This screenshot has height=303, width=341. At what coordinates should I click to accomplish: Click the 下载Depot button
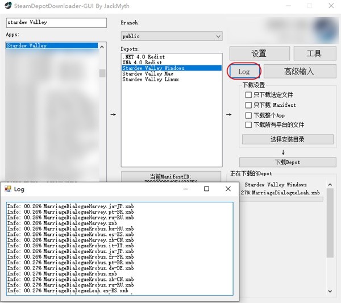pyautogui.click(x=288, y=162)
